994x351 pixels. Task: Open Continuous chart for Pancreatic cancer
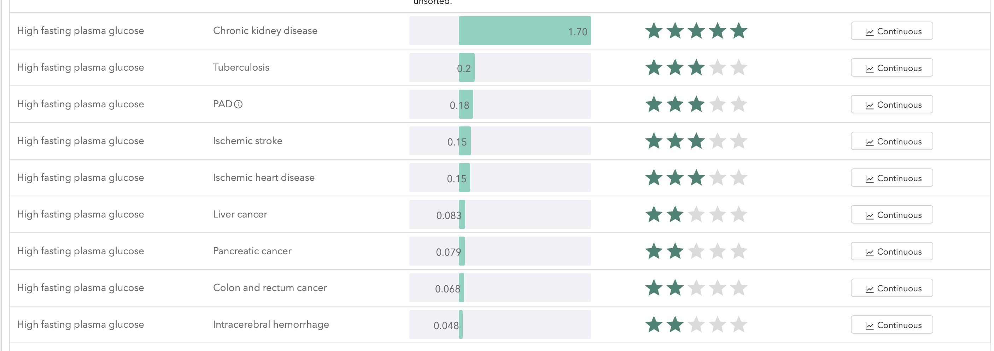click(891, 251)
